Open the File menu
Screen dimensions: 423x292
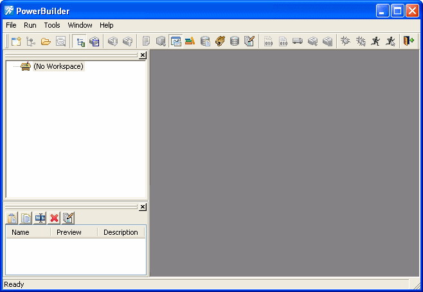tap(11, 25)
